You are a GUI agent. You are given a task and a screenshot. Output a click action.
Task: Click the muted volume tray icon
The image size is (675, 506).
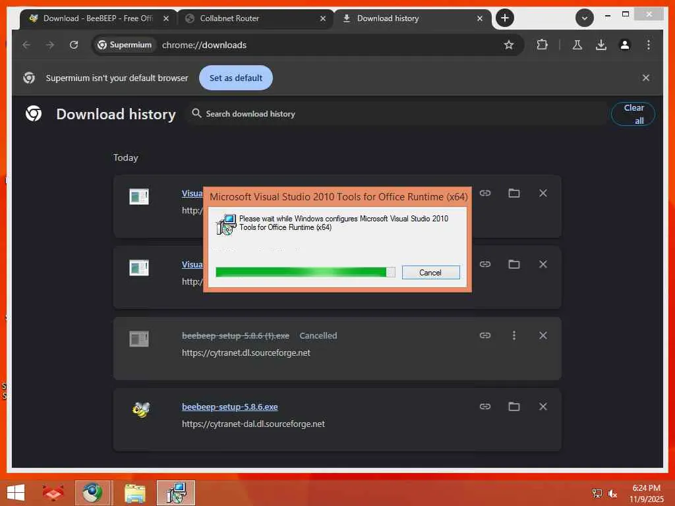612,493
